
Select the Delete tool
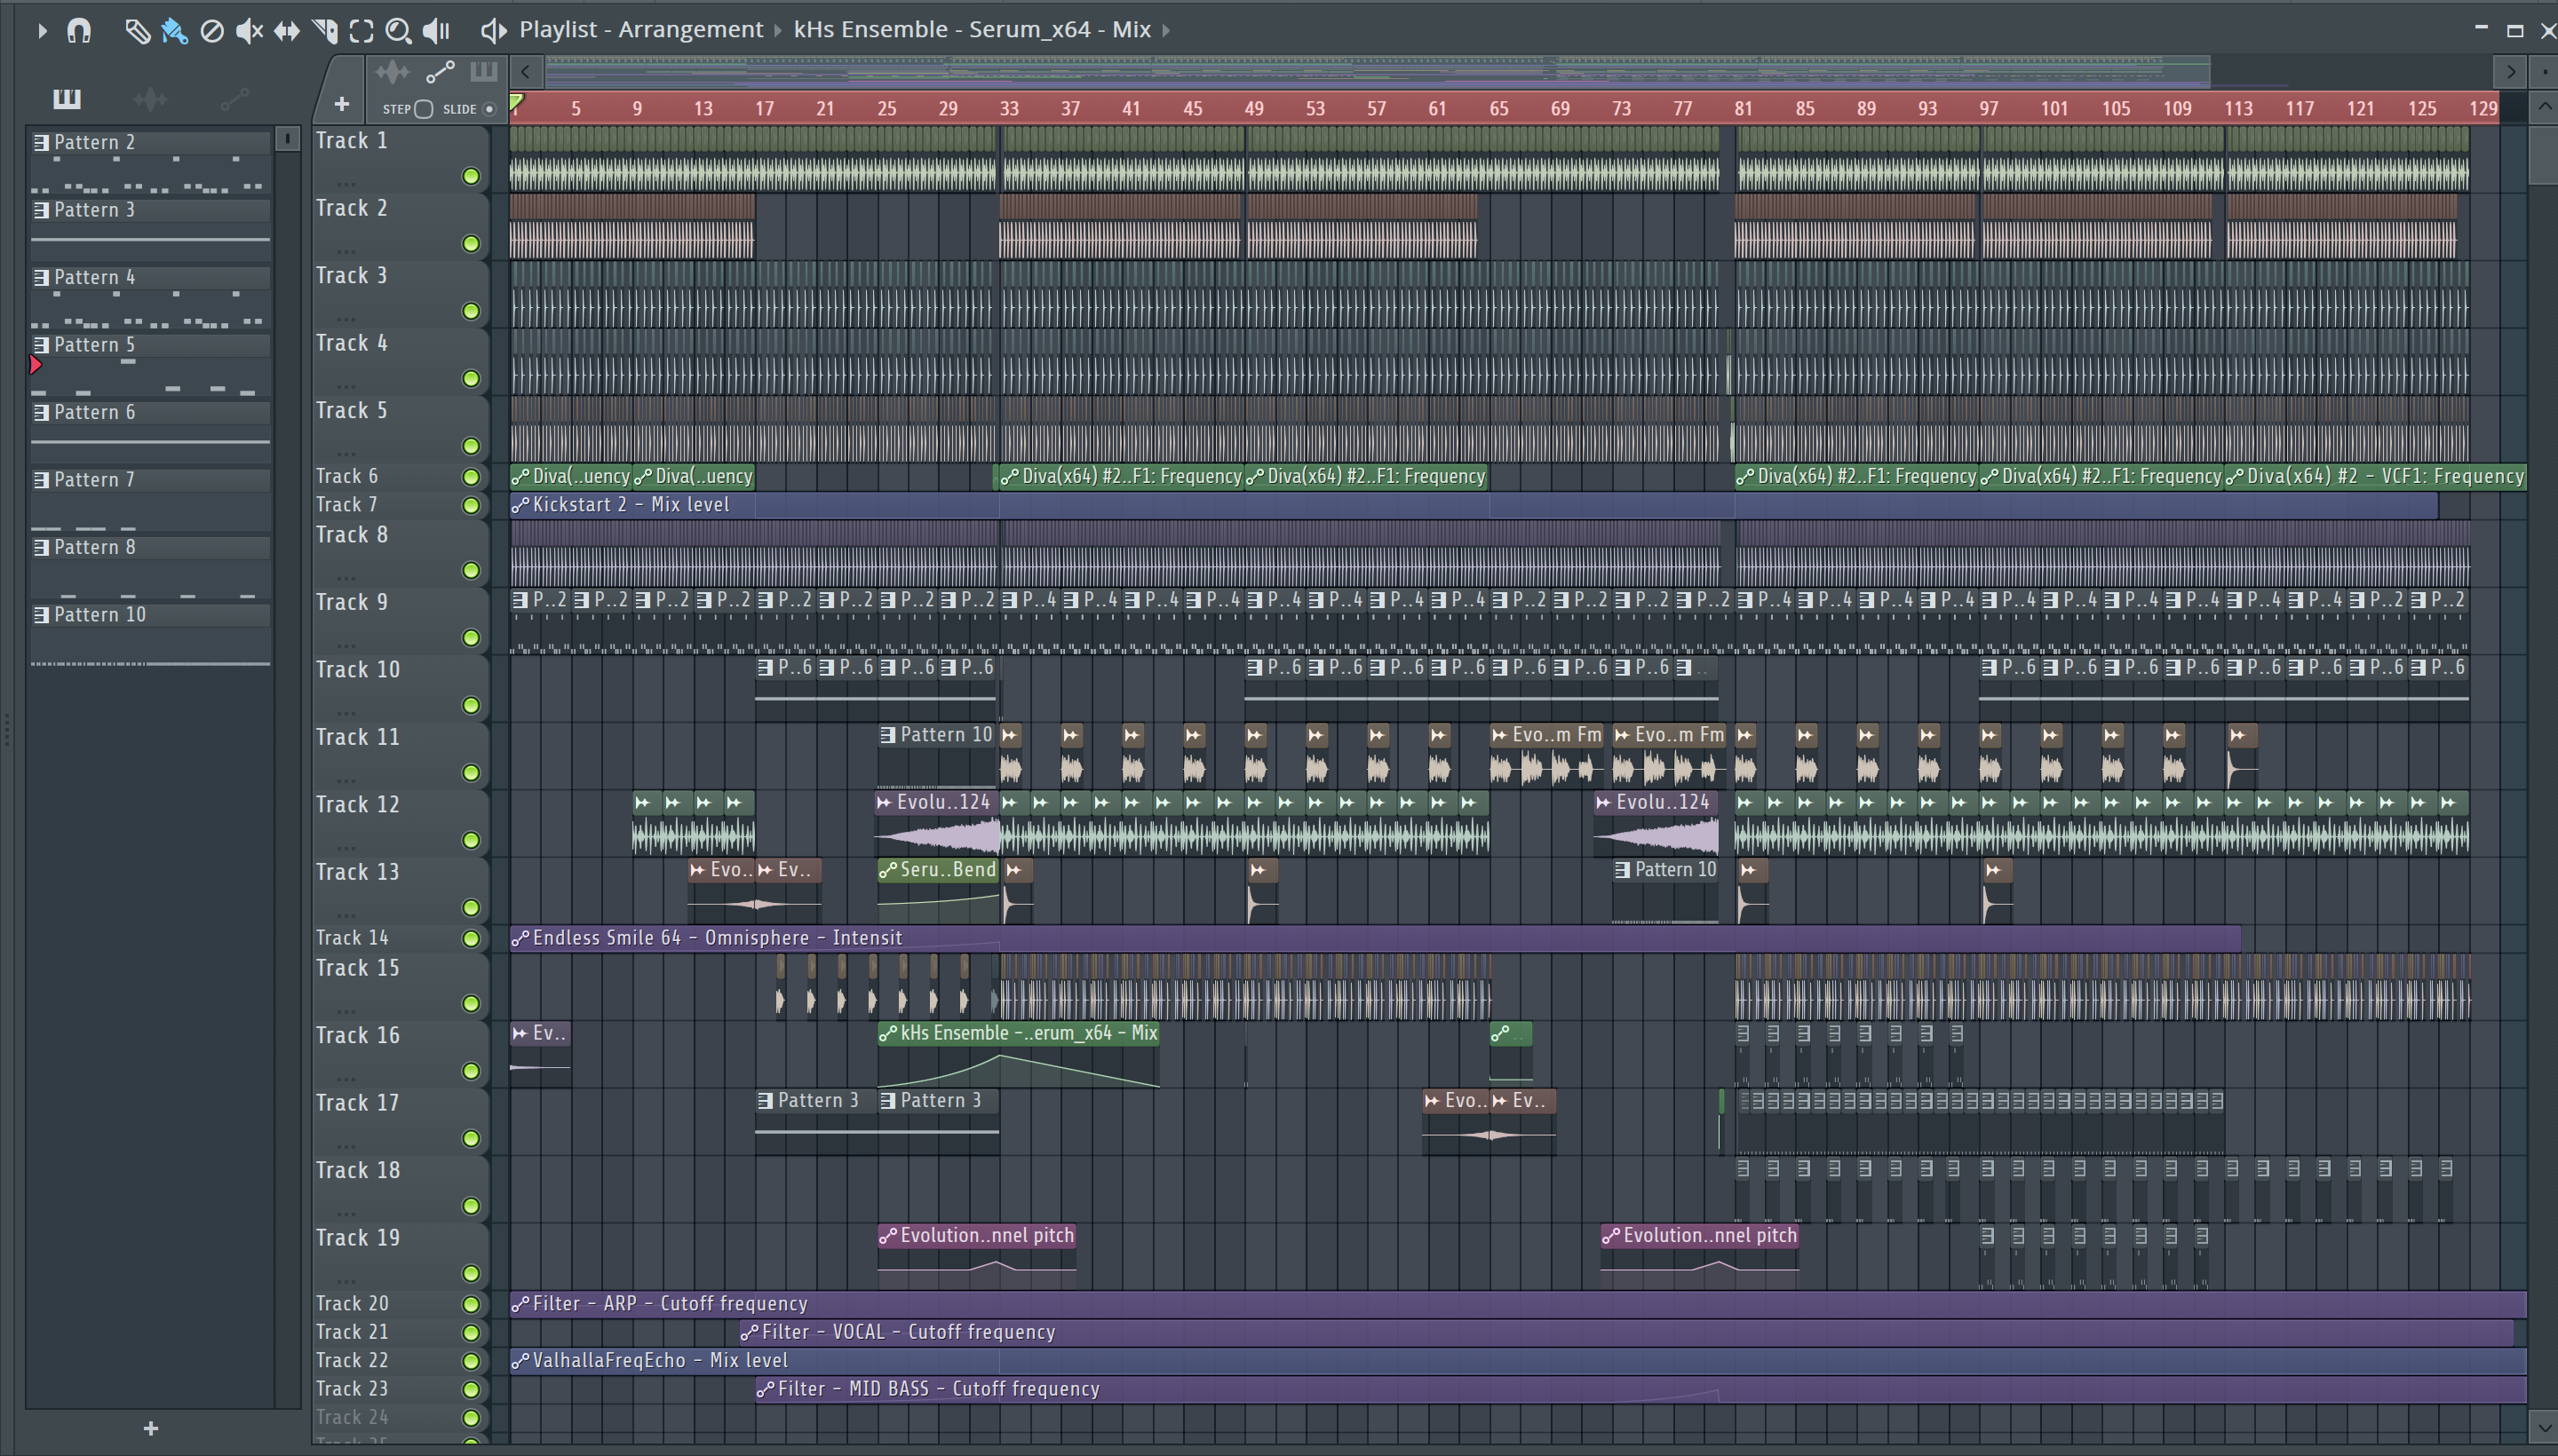(x=212, y=31)
